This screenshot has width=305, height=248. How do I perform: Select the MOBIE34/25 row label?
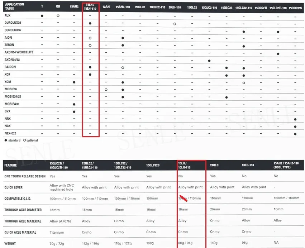pyautogui.click(x=13, y=96)
